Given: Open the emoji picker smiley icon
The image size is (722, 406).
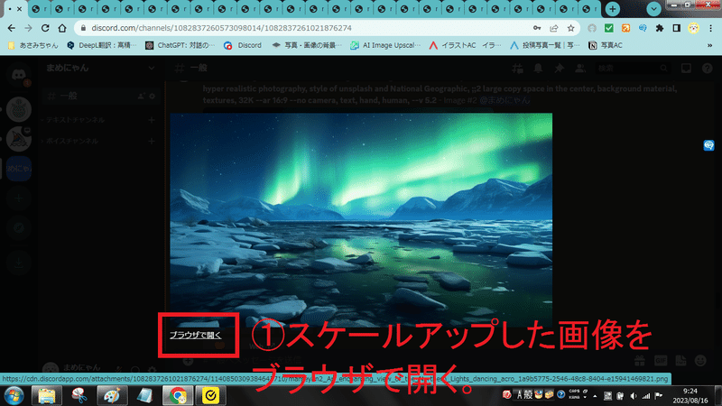Looking at the screenshot, I should click(x=700, y=360).
